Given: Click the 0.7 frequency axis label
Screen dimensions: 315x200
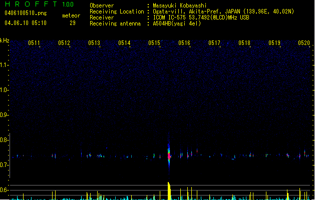Looking at the screenshot, I should point(5,165).
